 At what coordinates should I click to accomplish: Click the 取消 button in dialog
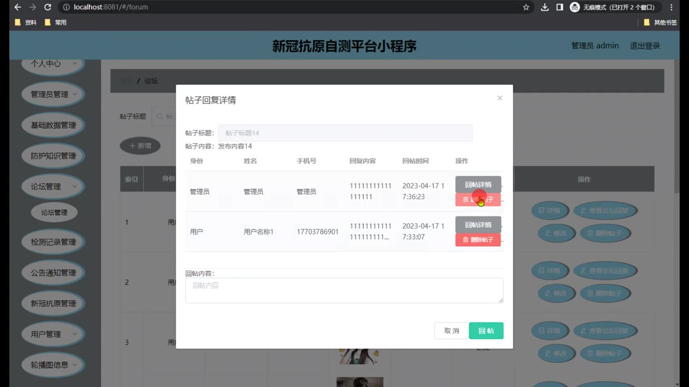click(451, 330)
